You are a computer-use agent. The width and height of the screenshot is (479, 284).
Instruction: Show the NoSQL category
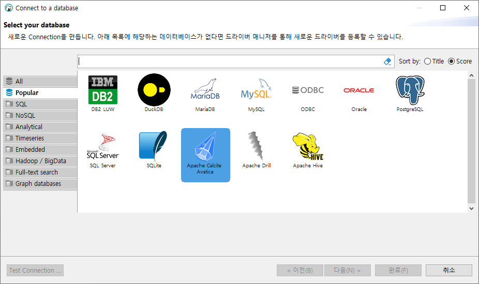[x=40, y=116]
